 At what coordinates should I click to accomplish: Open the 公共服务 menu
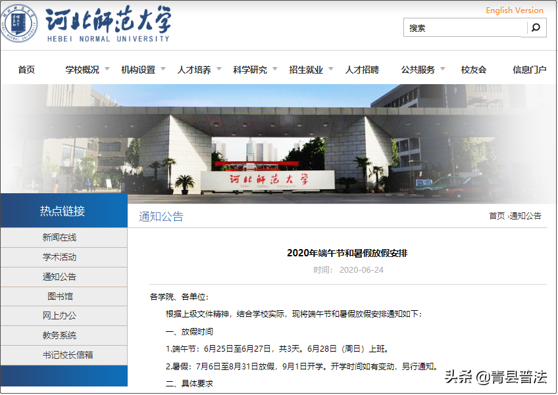point(418,70)
